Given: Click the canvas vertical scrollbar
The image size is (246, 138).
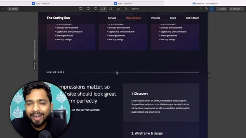Looking at the screenshot, I should [207, 56].
